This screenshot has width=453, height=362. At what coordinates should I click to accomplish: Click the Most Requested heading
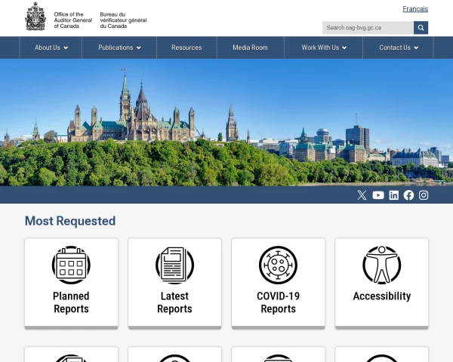click(x=70, y=221)
